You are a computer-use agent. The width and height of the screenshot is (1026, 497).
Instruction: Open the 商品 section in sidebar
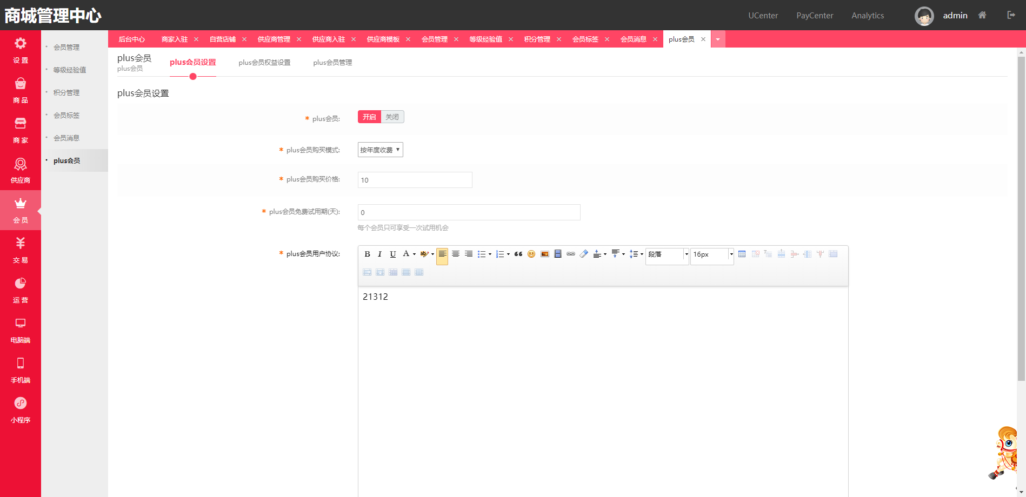21,90
